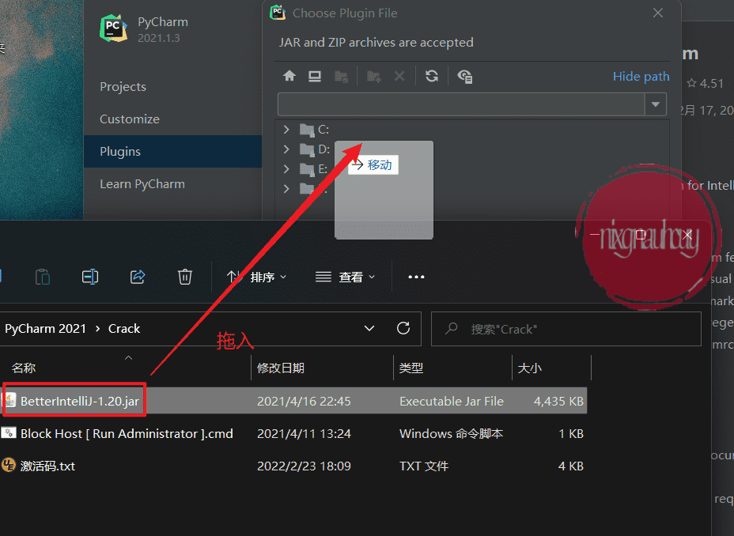Select Plugins in PyCharm welcome sidebar
734x536 pixels.
172,152
